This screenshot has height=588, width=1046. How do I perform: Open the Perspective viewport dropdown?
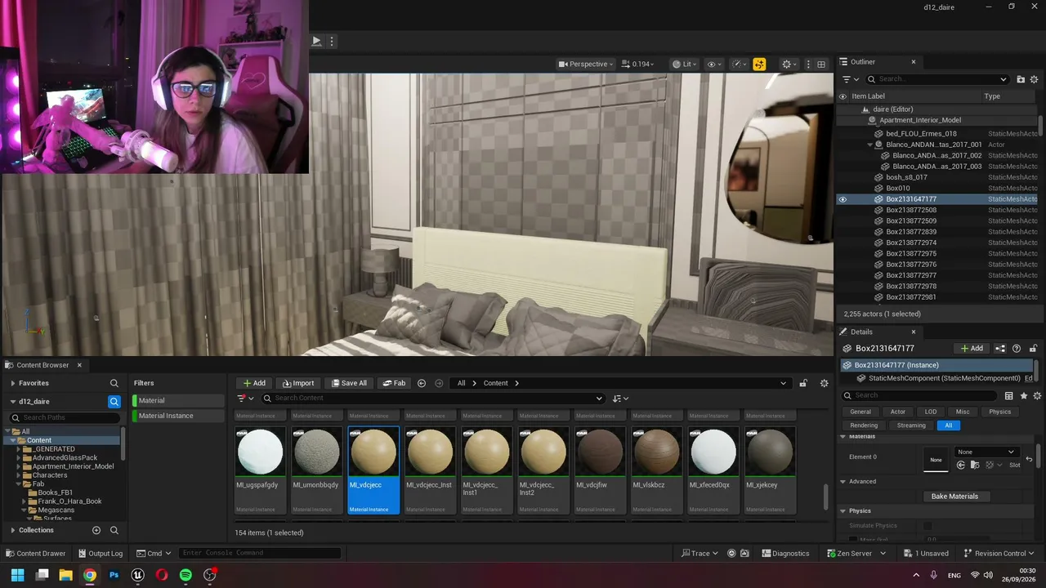click(x=586, y=64)
